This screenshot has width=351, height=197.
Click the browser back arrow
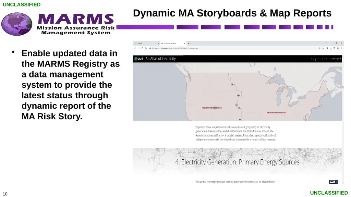(135, 48)
